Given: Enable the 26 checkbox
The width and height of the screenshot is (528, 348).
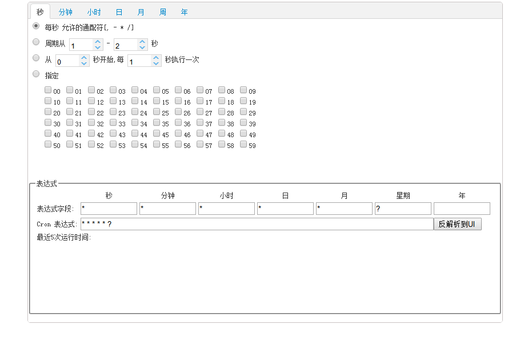Looking at the screenshot, I should click(x=178, y=111).
